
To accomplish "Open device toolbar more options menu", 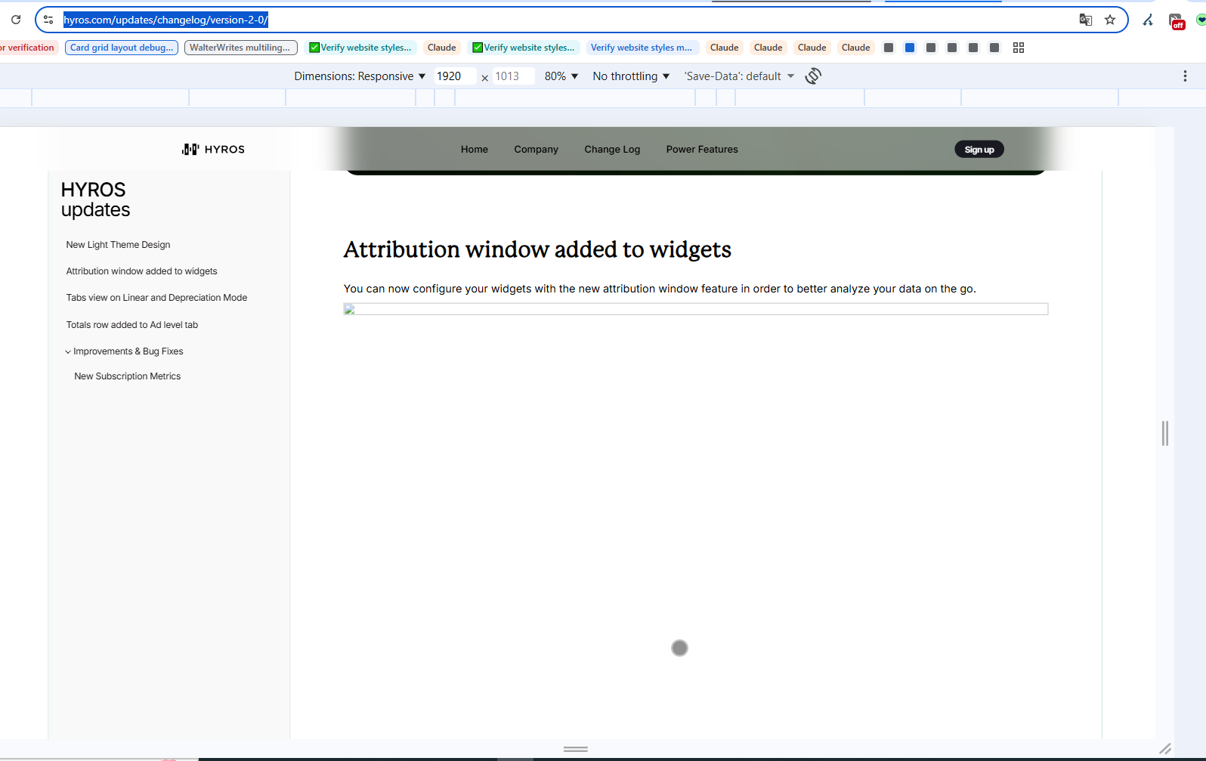I will point(1185,76).
